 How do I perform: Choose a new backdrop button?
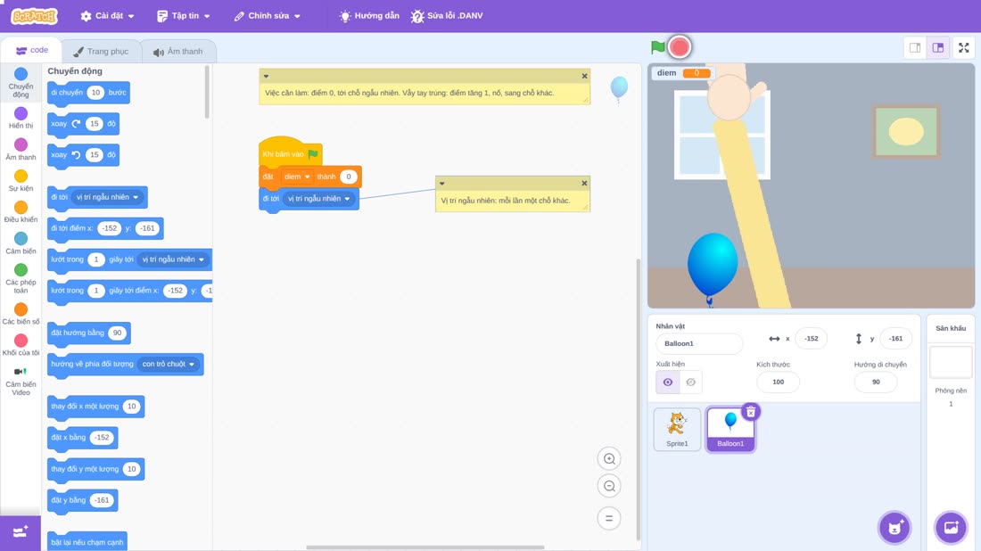951,527
